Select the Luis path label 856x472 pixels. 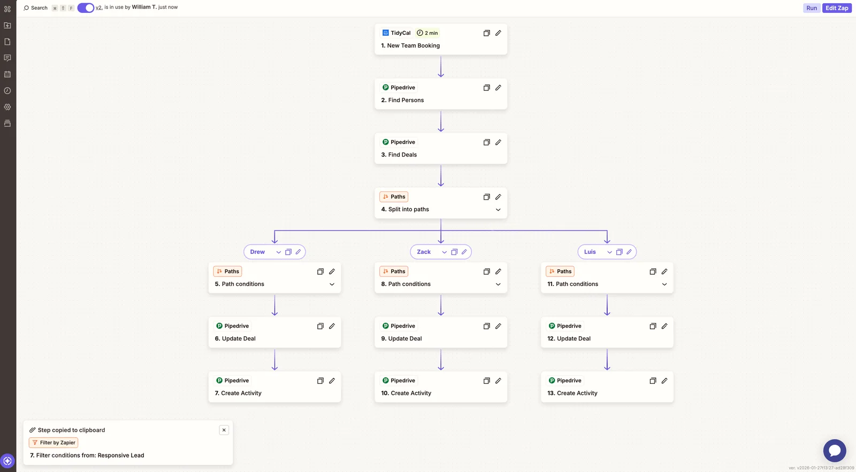point(590,252)
